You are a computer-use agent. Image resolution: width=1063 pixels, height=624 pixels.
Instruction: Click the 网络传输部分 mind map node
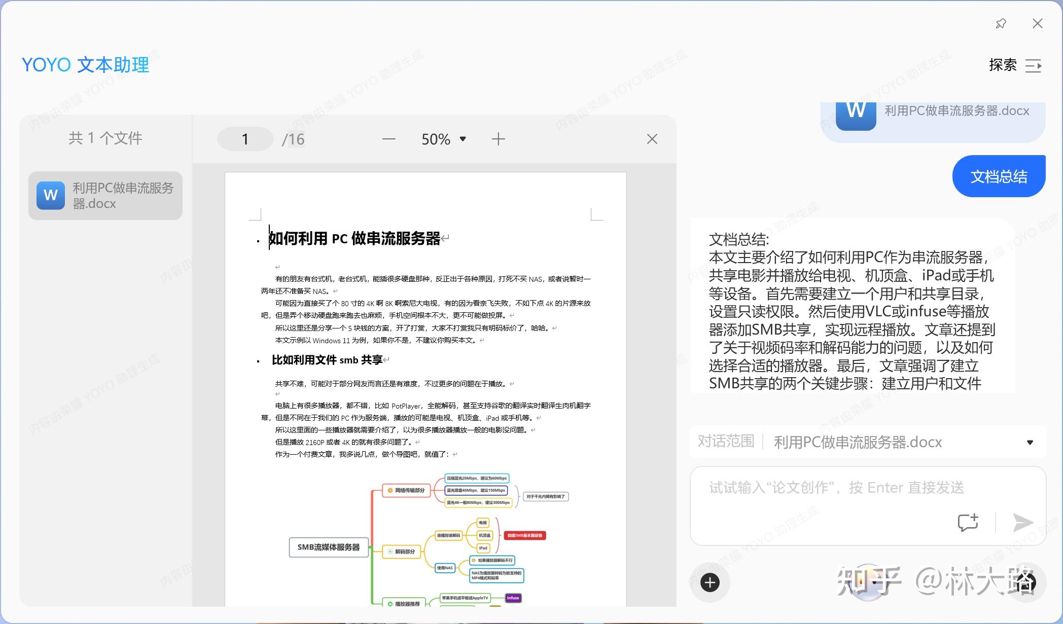pos(406,490)
